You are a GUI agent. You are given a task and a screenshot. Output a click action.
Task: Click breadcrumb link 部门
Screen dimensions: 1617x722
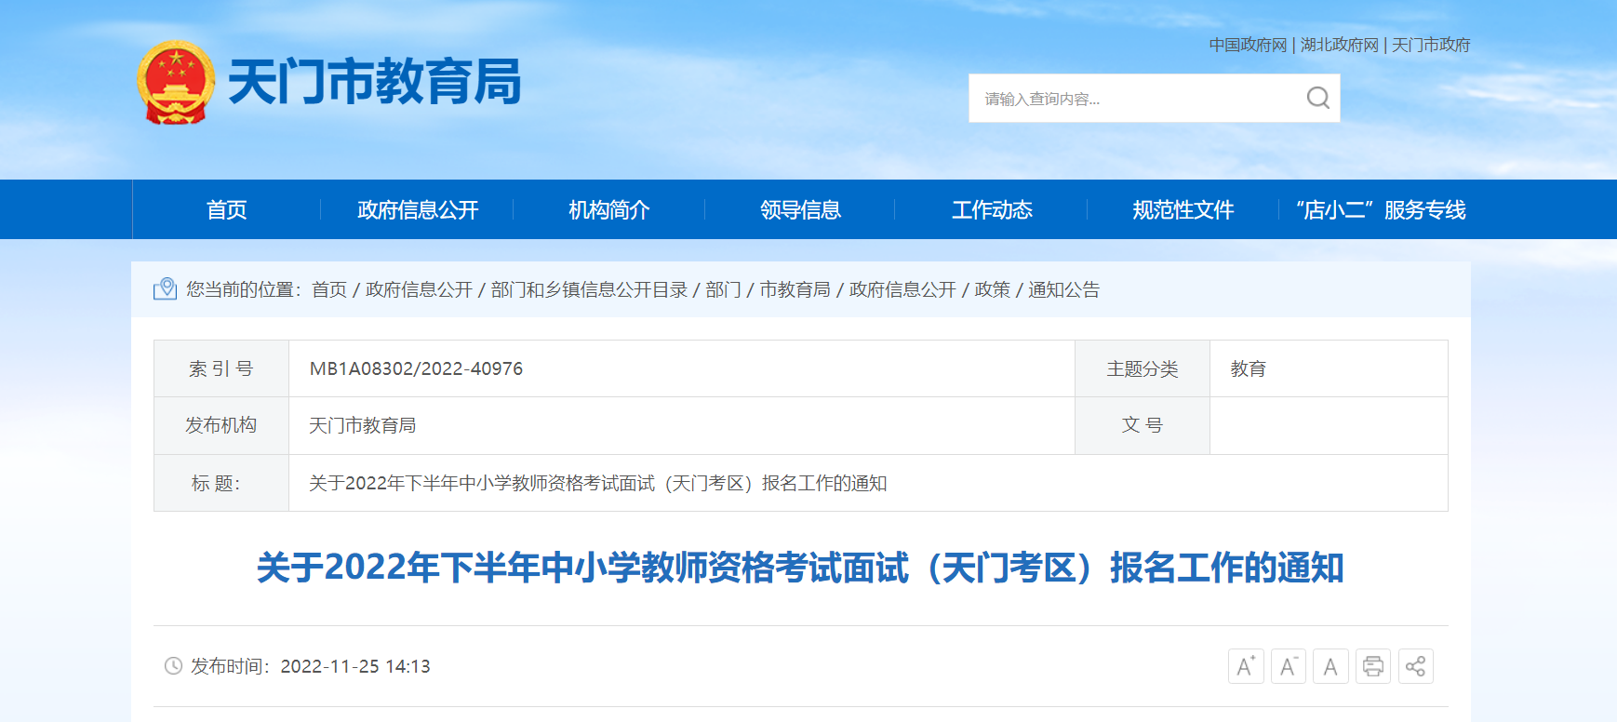723,289
